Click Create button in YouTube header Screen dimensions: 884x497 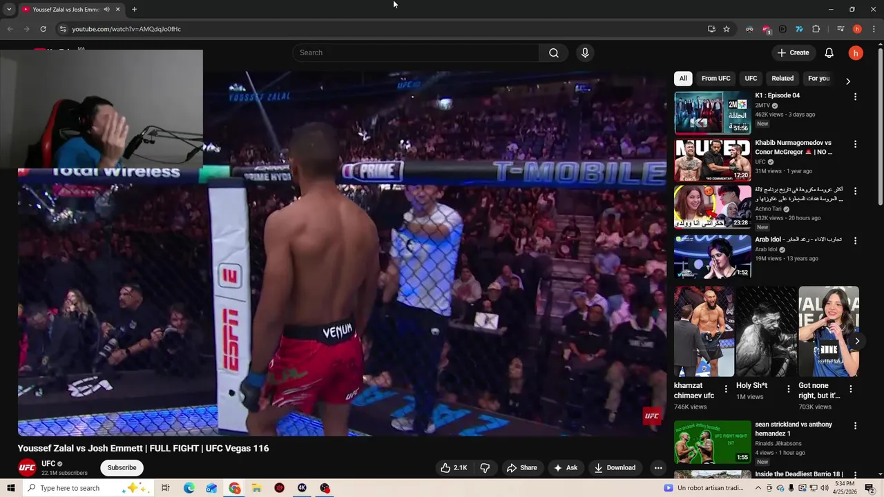tap(792, 53)
